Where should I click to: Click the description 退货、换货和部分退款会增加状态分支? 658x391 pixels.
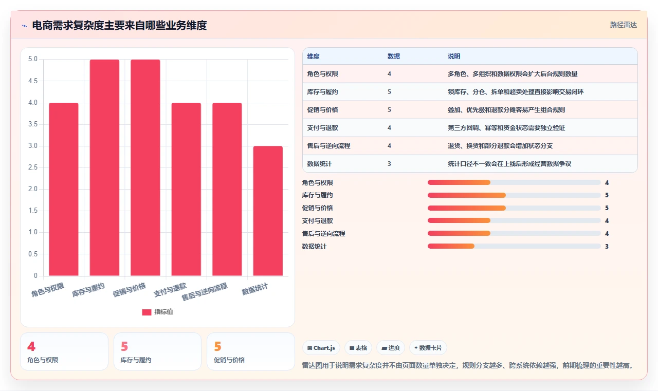click(500, 146)
